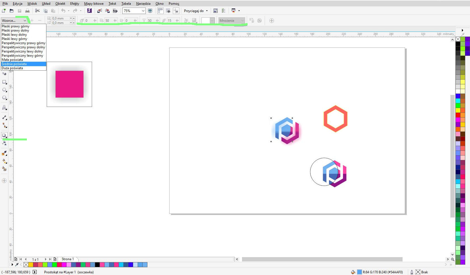Select 'Perspektywiczny prawy górny' preset
Image resolution: width=470 pixels, height=275 pixels.
pos(23,43)
